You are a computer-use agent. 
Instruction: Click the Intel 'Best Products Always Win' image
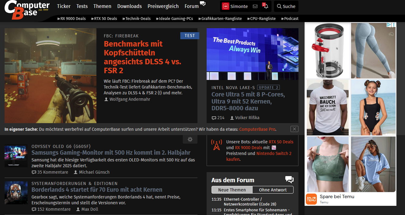tap(253, 54)
